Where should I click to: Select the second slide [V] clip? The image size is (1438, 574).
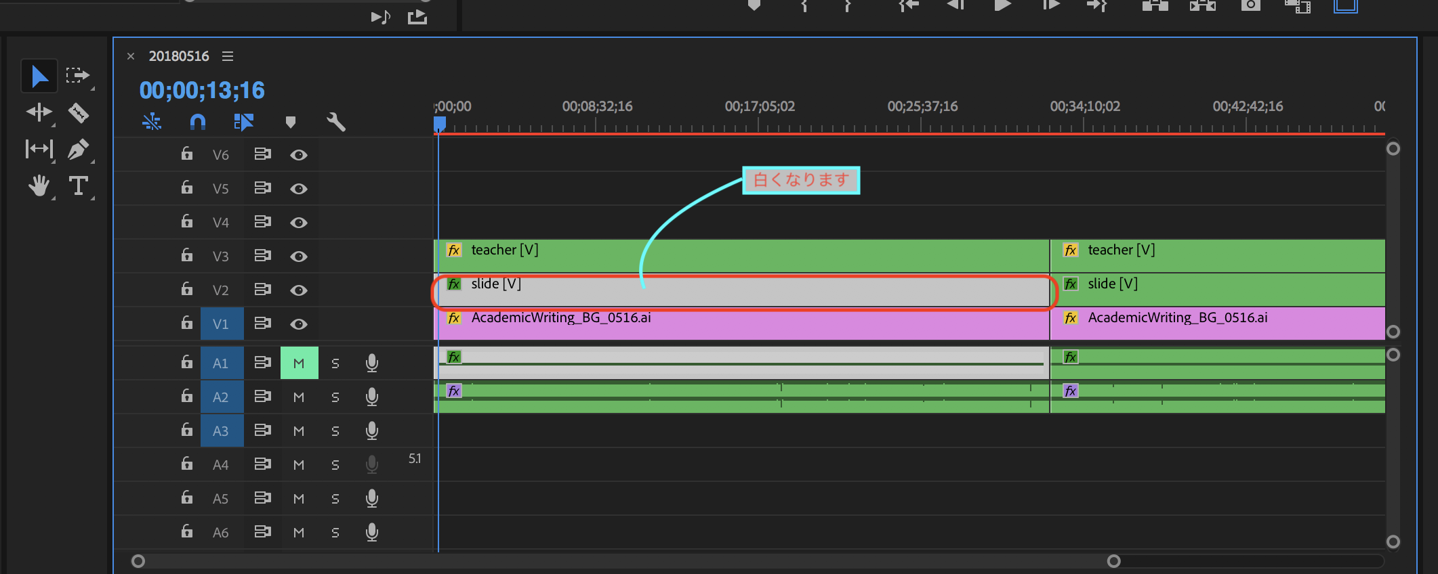pos(1218,290)
